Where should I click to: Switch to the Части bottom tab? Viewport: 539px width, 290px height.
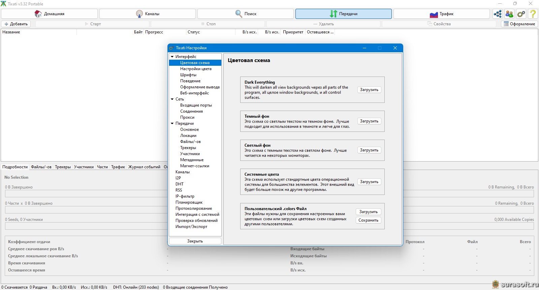[102, 167]
